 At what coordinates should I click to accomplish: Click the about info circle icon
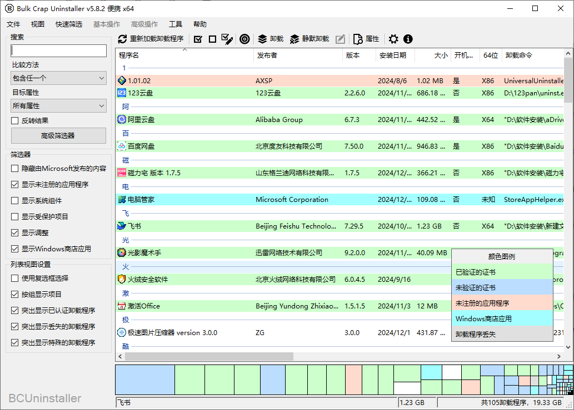pyautogui.click(x=408, y=39)
